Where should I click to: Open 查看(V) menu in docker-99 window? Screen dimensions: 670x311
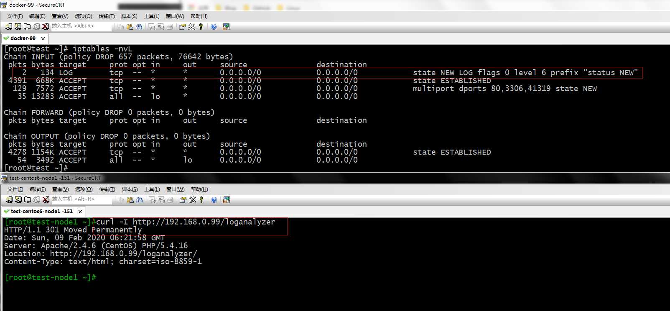click(x=60, y=16)
